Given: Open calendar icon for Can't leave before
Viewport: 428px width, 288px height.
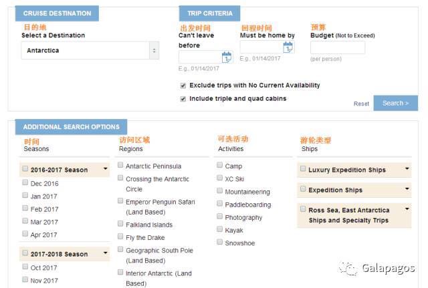Looking at the screenshot, I should [x=226, y=57].
